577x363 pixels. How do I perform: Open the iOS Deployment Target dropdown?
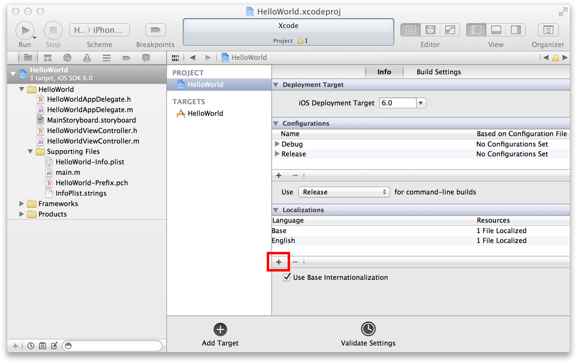(x=421, y=103)
